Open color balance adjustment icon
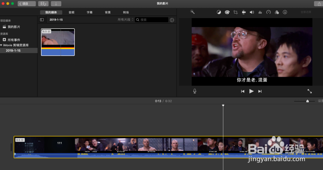Screen dimensions: 323x170 pyautogui.click(x=219, y=12)
